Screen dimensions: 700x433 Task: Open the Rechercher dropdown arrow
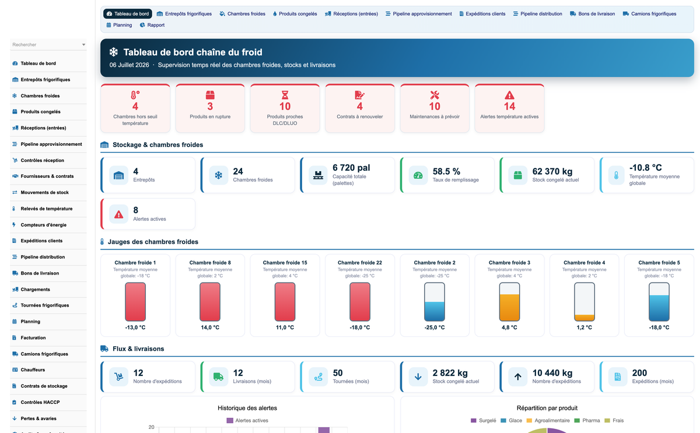[83, 45]
